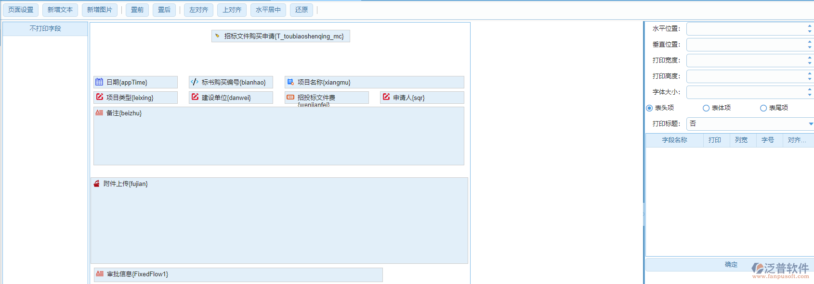
Task: Click into the 打印宽度 input field
Action: 747,61
